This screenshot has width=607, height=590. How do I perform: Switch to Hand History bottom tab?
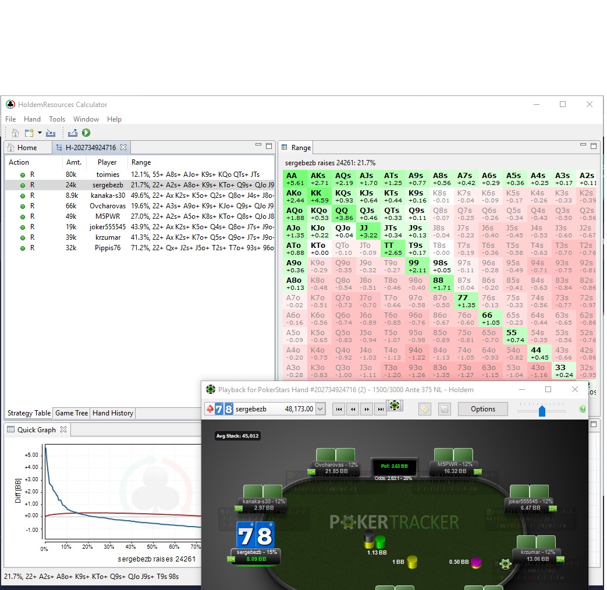[113, 413]
